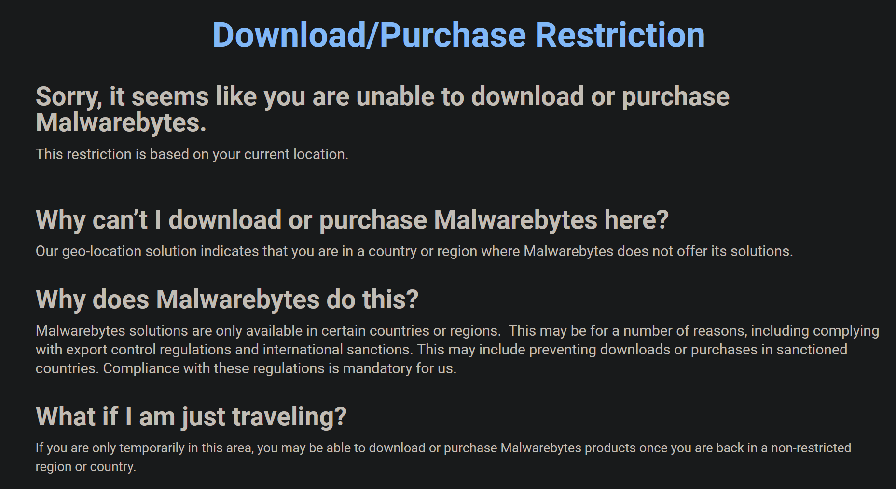
Task: Click the word 'Restriction' in the blue title
Action: (620, 35)
